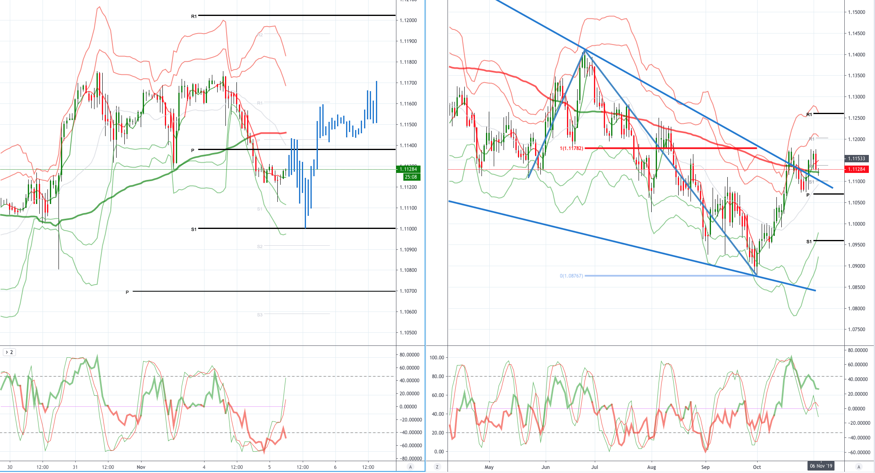Image resolution: width=875 pixels, height=473 pixels.
Task: Select the faint R2 pivot label on left chart
Action: point(260,35)
